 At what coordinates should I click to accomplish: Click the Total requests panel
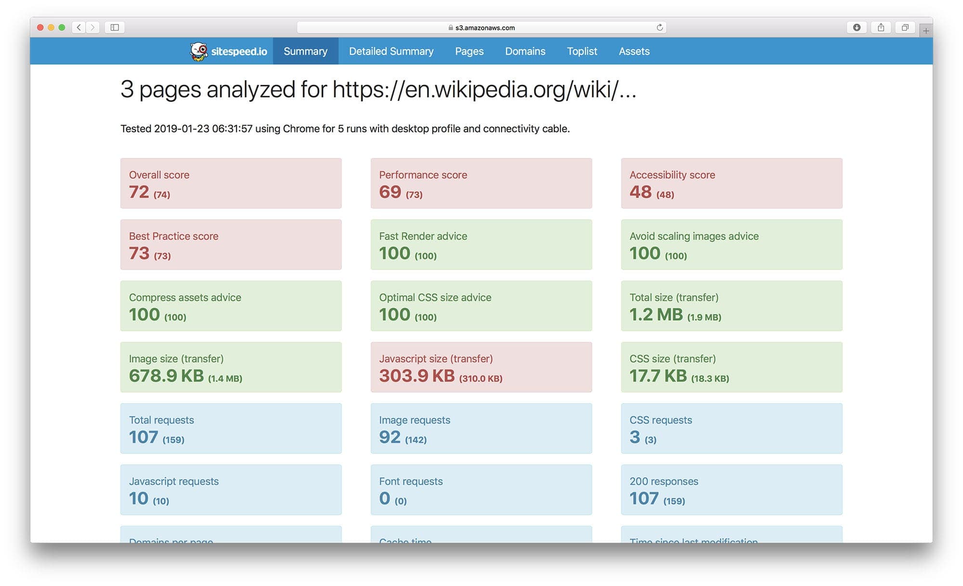(x=231, y=429)
